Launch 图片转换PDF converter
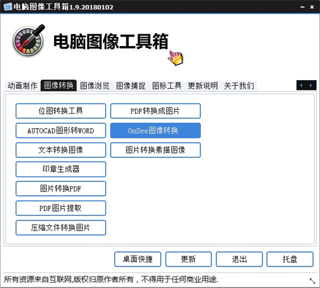 click(61, 189)
